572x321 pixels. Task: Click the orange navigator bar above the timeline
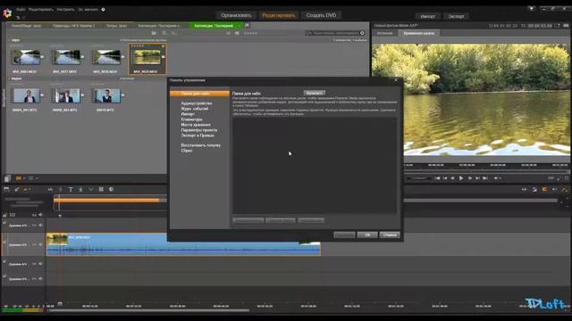point(106,200)
